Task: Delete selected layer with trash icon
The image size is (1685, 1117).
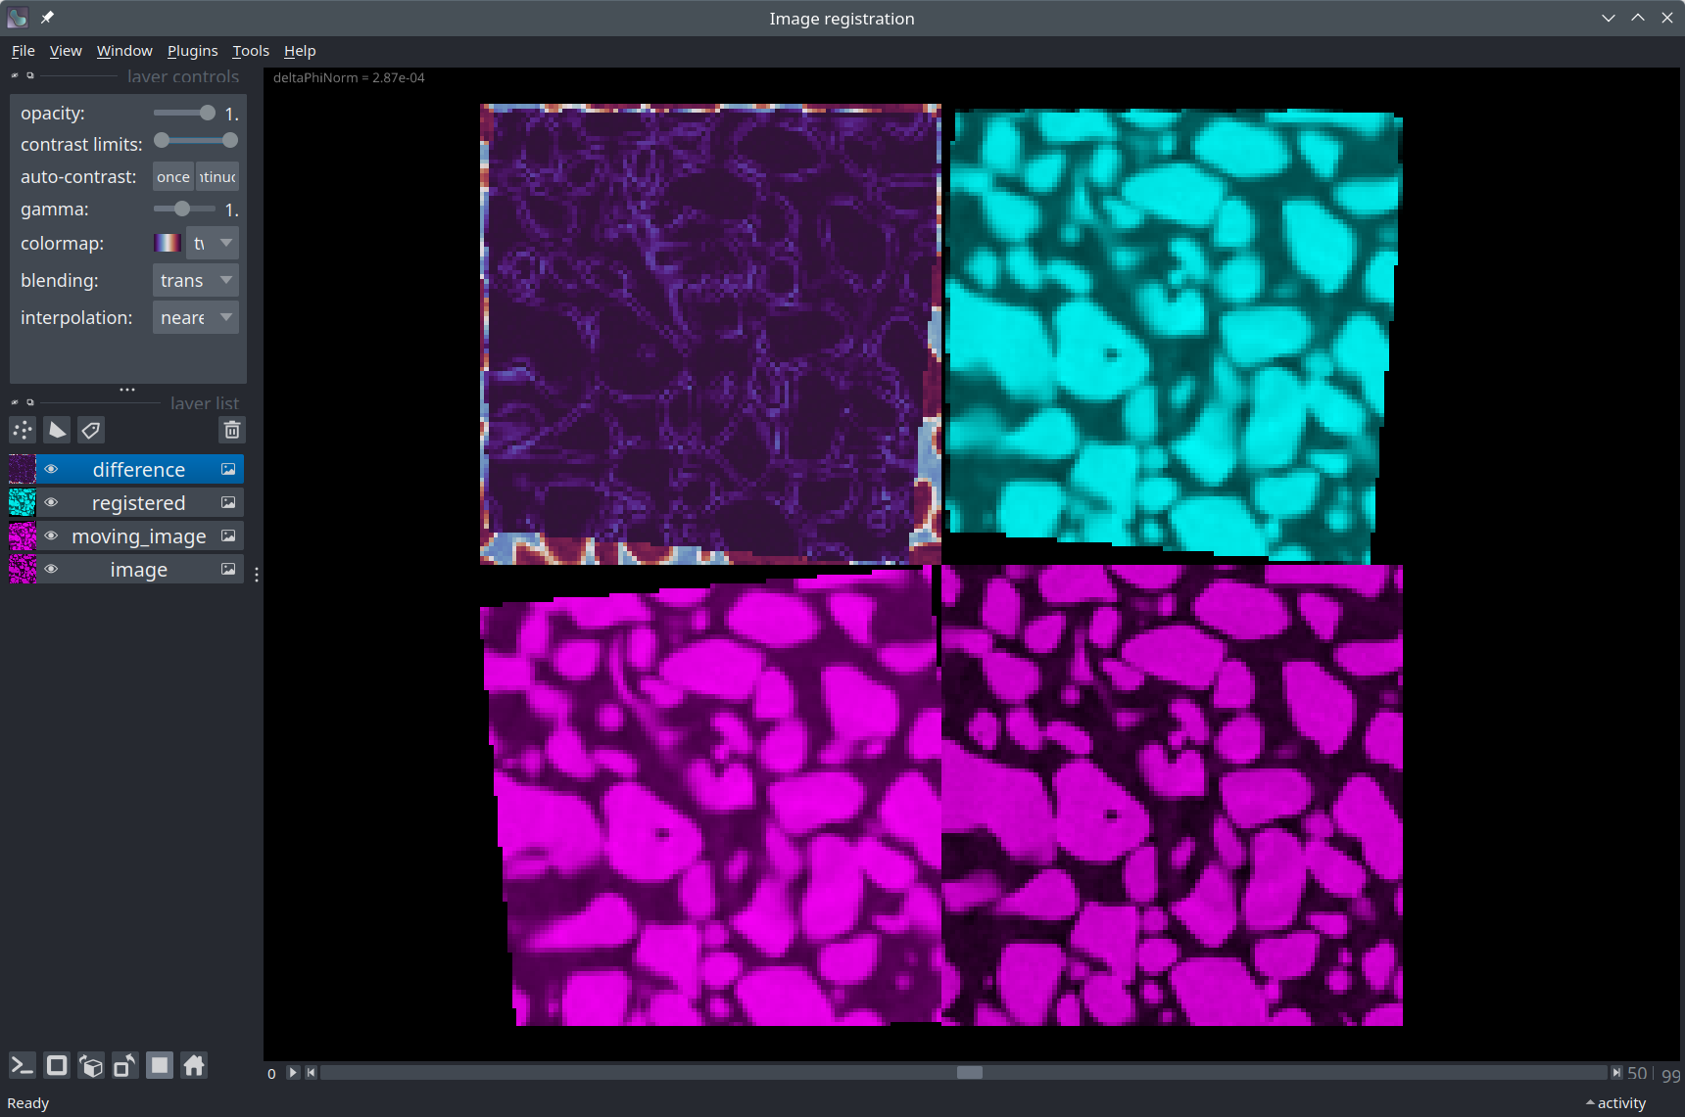Action: tap(232, 430)
